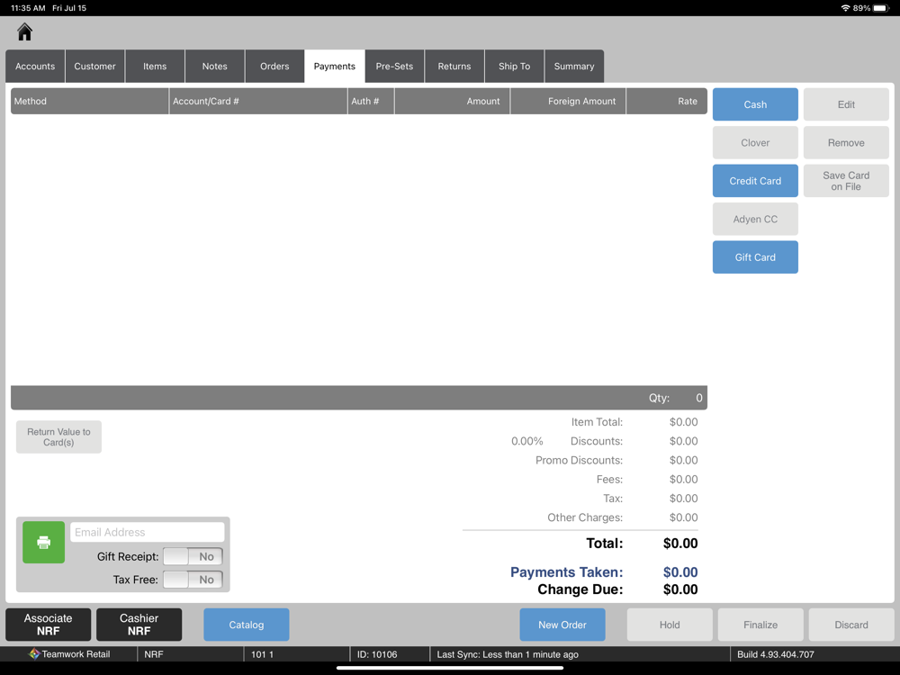Switch to the Returns tab
The image size is (900, 675).
point(454,66)
